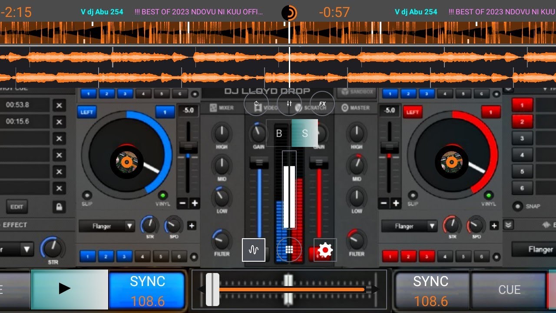The image size is (556, 313).
Task: Open settings with the gear icon
Action: (x=325, y=250)
